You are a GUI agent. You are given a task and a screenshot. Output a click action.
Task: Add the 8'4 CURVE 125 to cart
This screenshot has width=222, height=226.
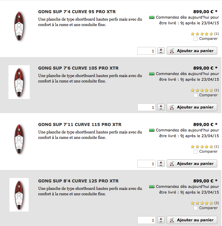coord(192,220)
